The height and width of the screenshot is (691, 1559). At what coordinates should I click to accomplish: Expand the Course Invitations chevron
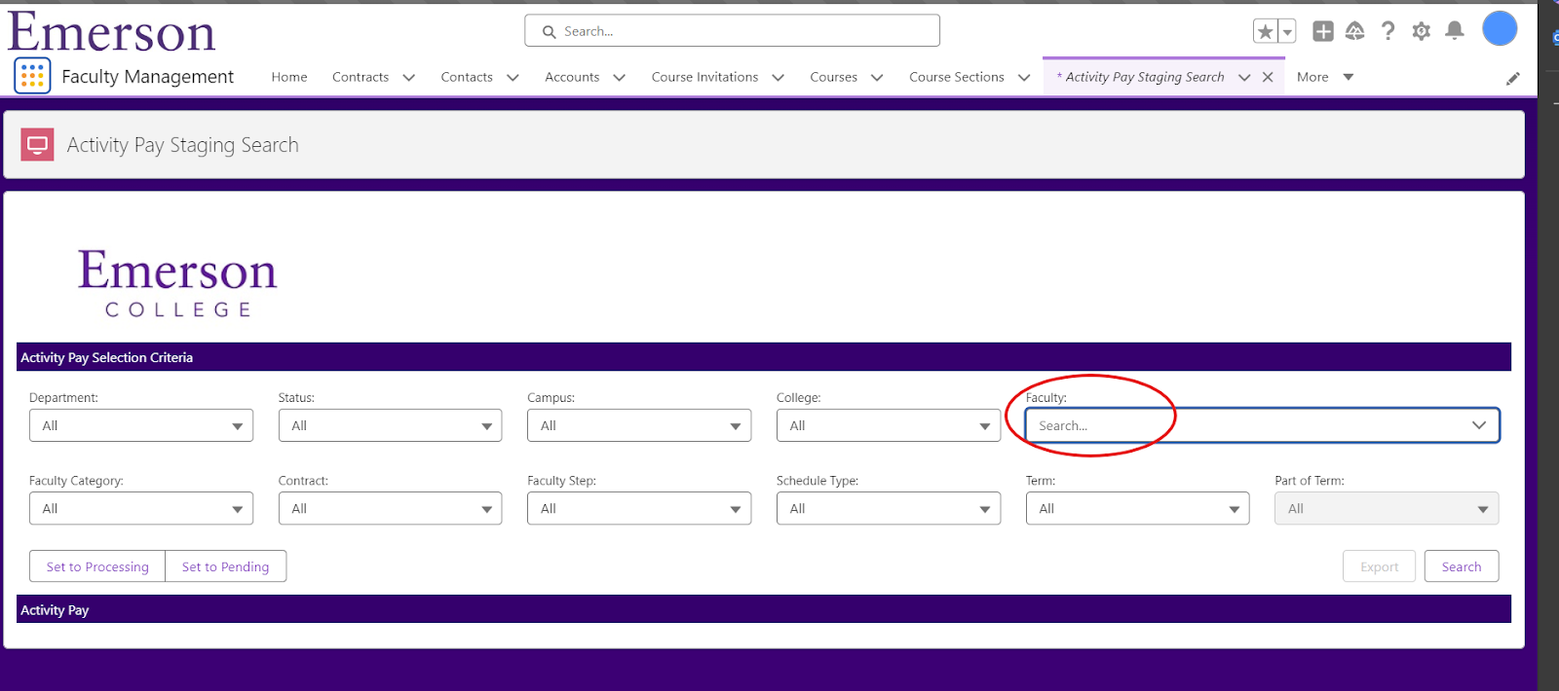point(778,78)
